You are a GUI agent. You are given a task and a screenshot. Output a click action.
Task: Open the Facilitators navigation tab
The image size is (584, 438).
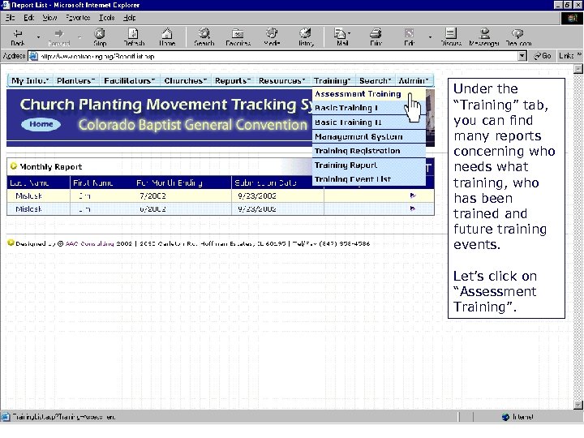coord(130,80)
